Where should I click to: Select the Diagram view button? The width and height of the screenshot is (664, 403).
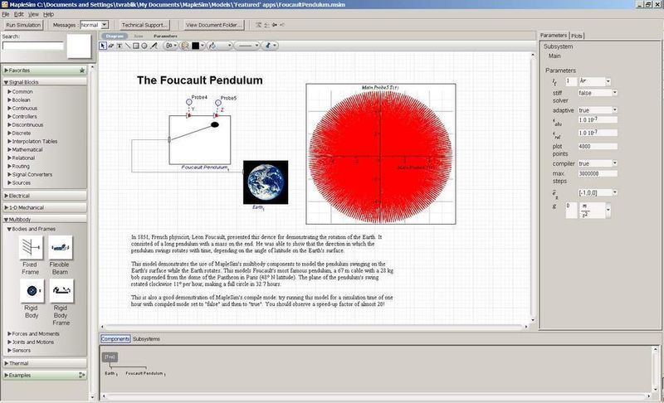pyautogui.click(x=115, y=36)
